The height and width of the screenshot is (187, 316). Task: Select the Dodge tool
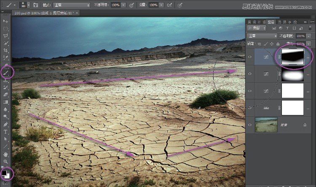tap(5, 117)
